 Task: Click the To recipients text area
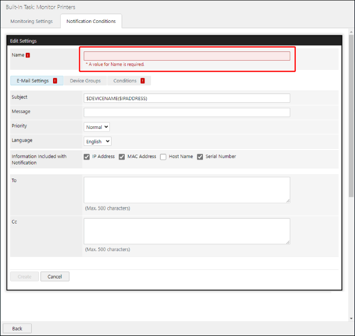187,190
